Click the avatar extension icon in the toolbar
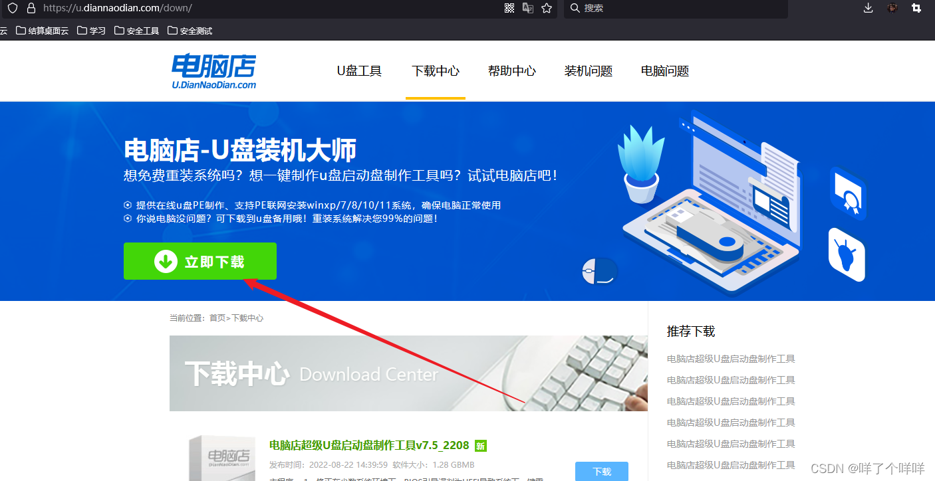This screenshot has height=481, width=935. tap(892, 8)
